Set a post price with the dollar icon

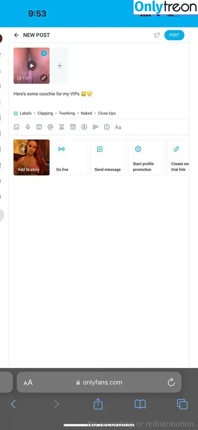click(x=84, y=127)
